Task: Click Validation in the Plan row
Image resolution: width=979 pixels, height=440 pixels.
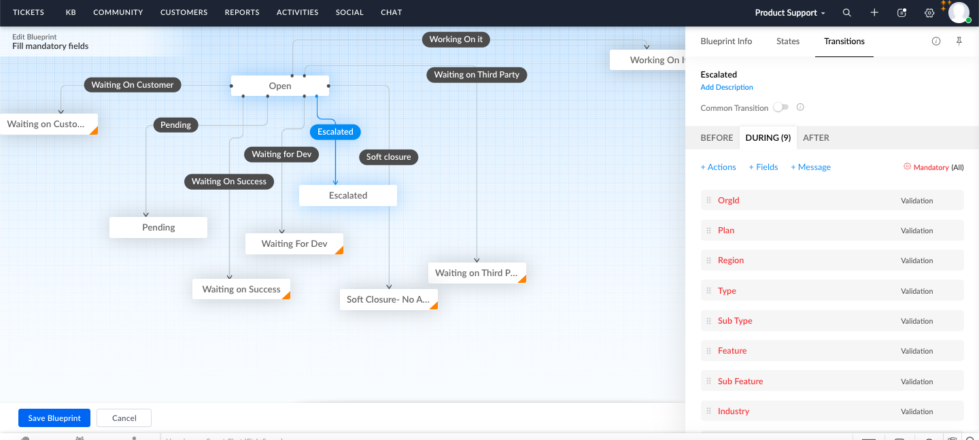Action: [x=916, y=231]
